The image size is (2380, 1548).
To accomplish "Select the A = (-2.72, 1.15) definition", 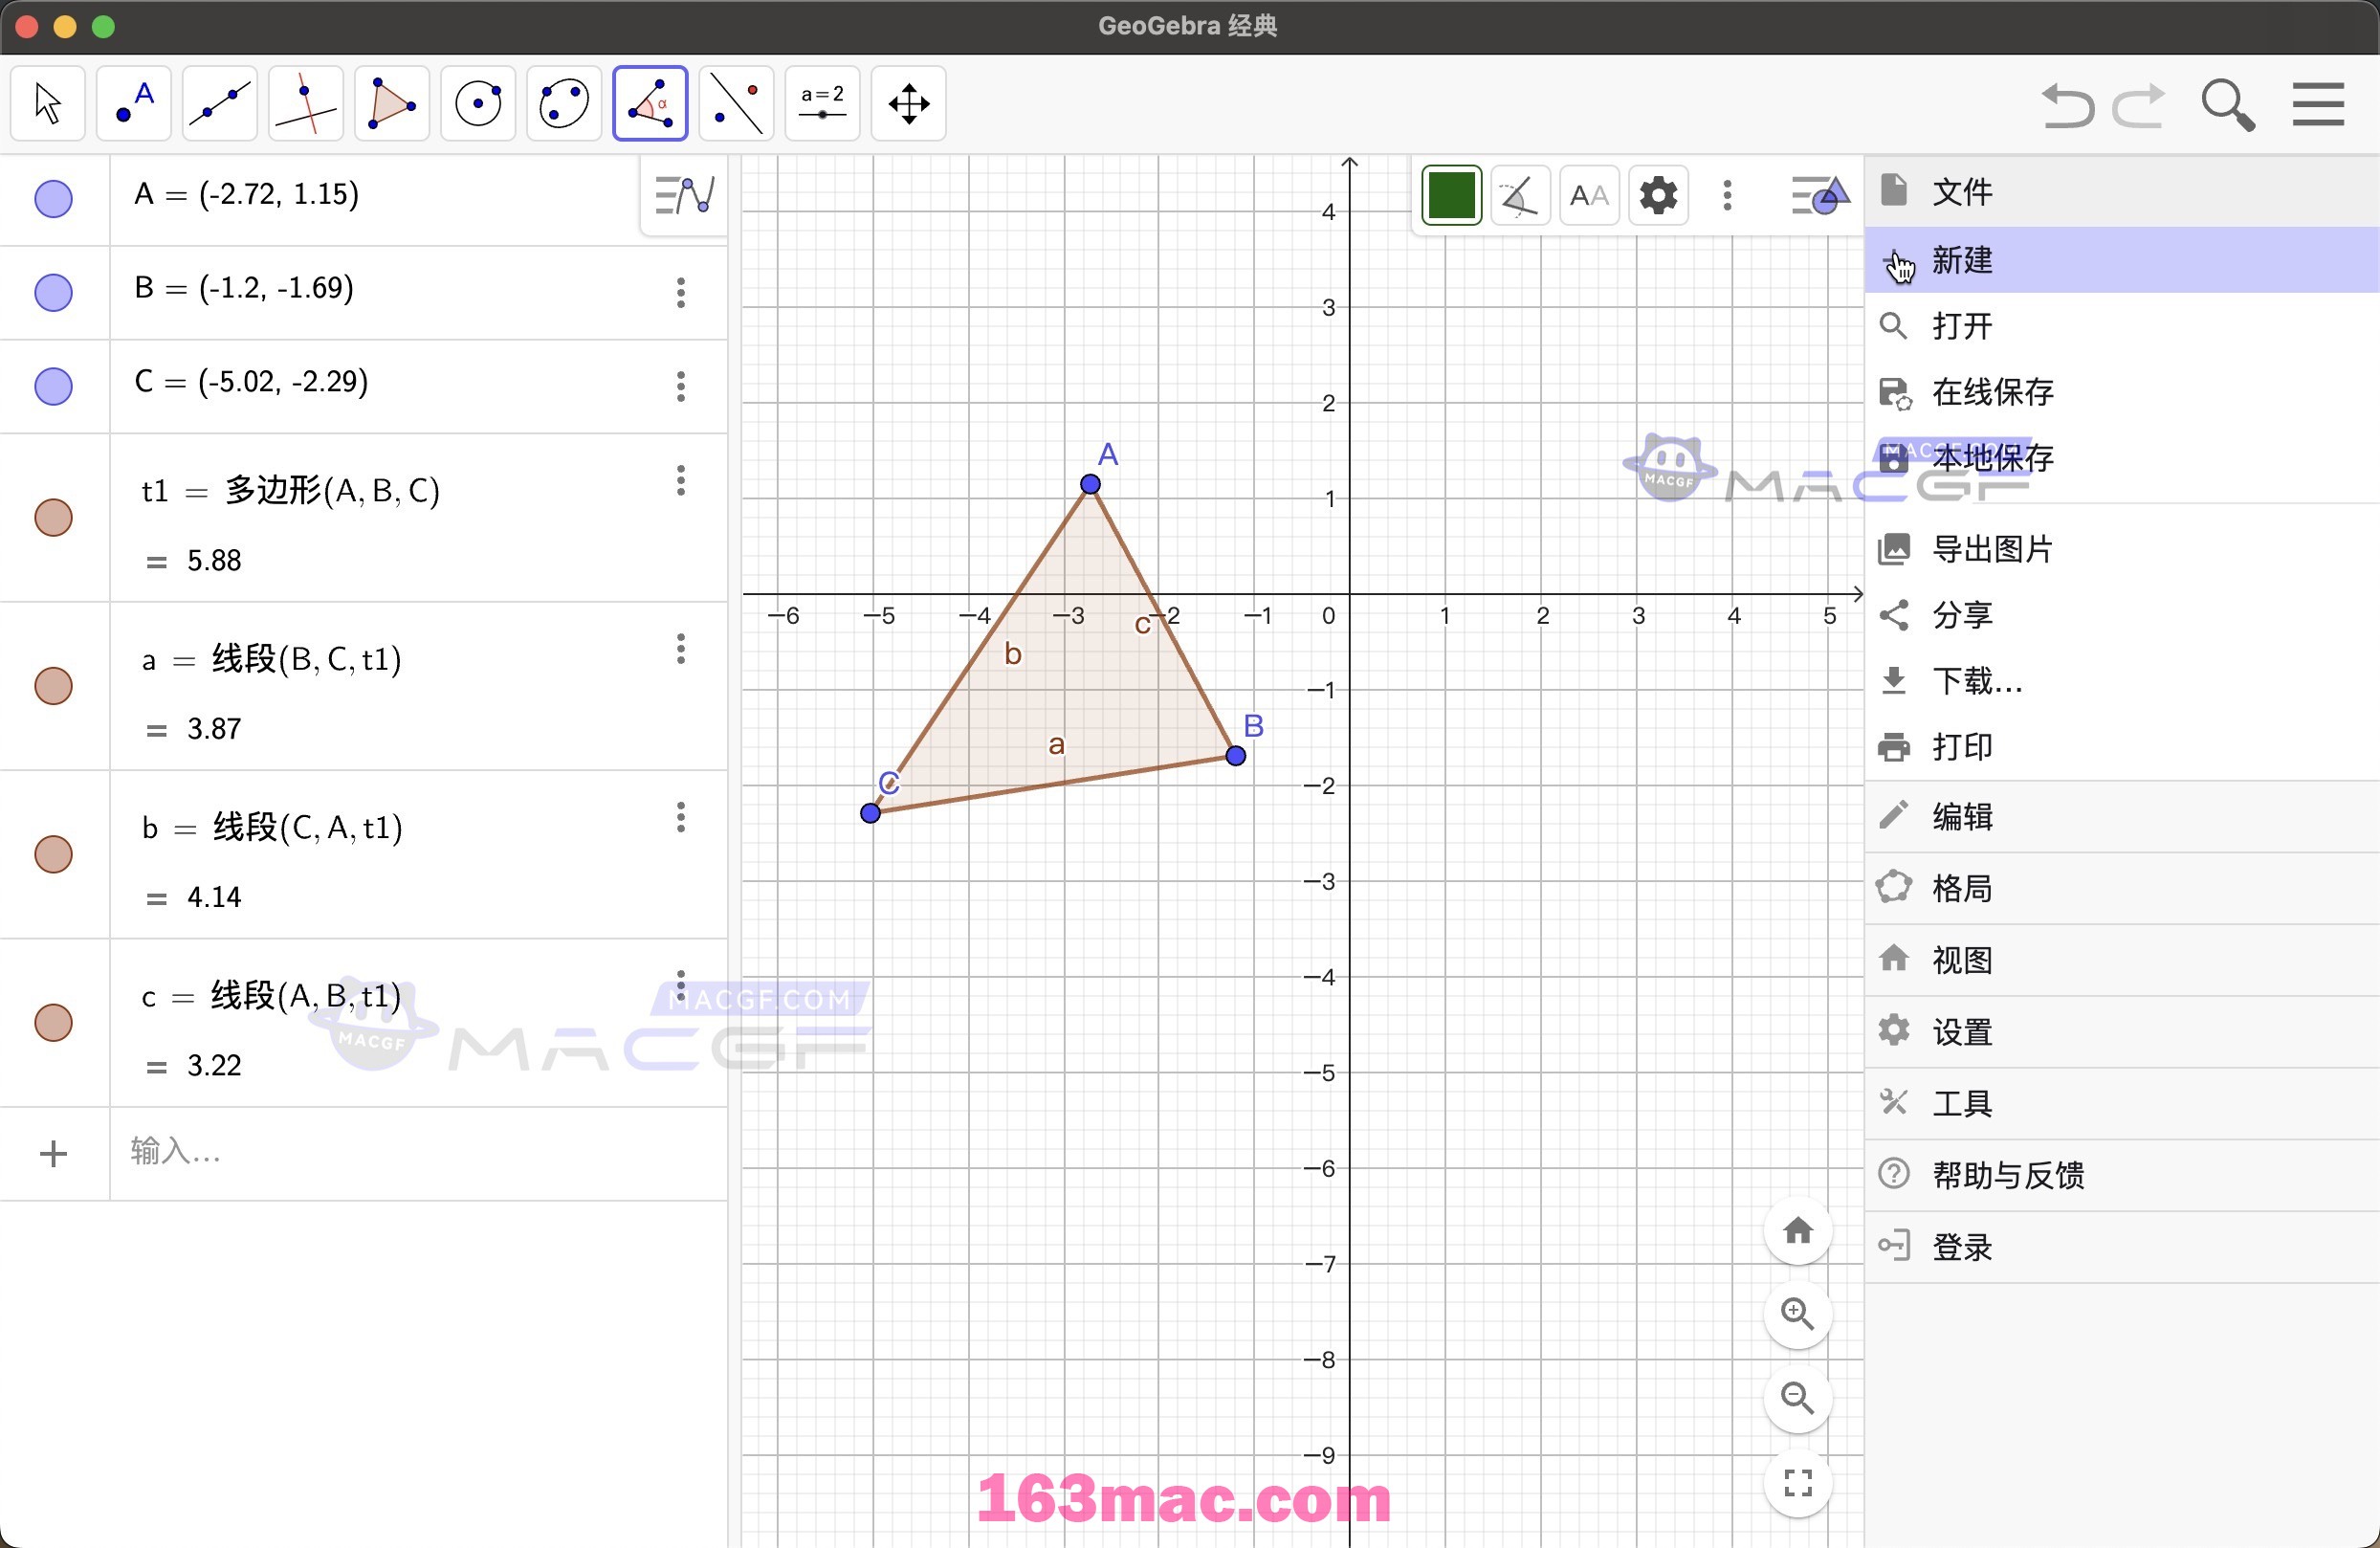I will tap(247, 194).
